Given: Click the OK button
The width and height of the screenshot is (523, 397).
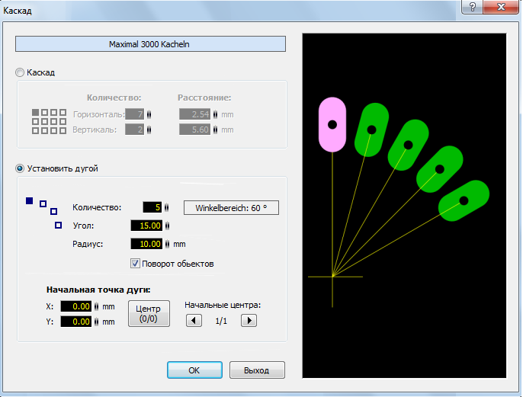Looking at the screenshot, I should (x=194, y=370).
